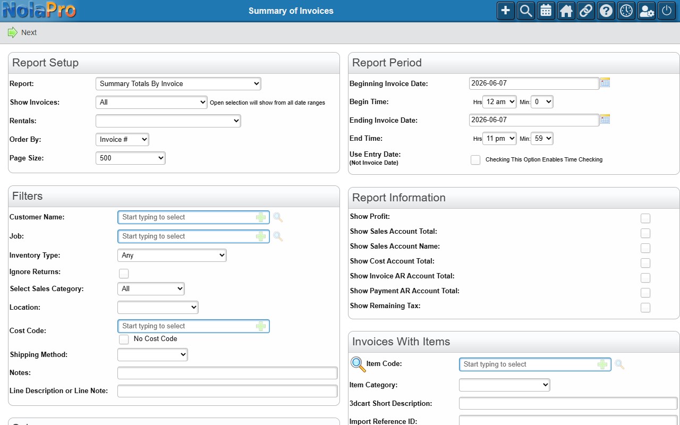Click large magnifier left of Item Code label
This screenshot has width=680, height=425.
tap(359, 364)
